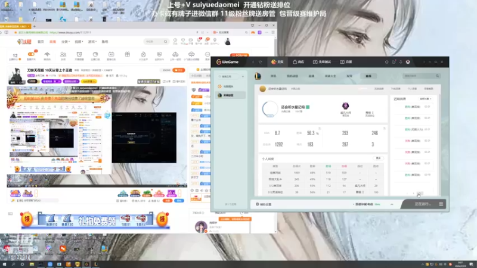Click Douyu search magnifier icon
The width and height of the screenshot is (477, 268).
[x=166, y=42]
